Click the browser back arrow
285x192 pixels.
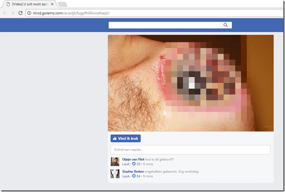pyautogui.click(x=5, y=13)
